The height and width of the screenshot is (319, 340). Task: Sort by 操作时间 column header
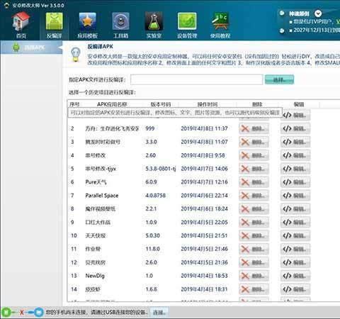tap(208, 104)
